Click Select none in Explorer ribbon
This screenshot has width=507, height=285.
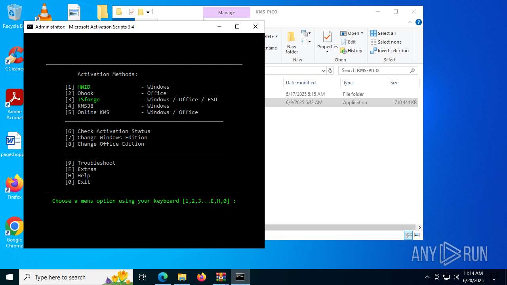tap(386, 42)
